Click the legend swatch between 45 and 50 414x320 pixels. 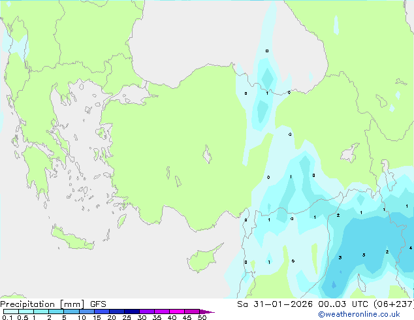[192, 312]
